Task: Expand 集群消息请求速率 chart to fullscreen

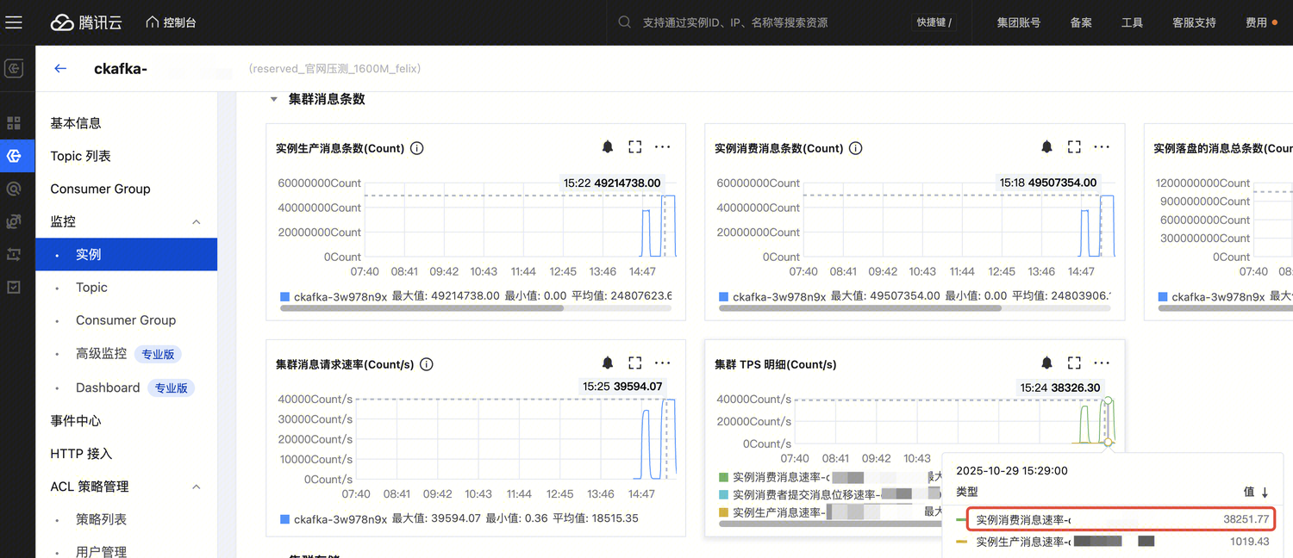Action: pyautogui.click(x=635, y=363)
